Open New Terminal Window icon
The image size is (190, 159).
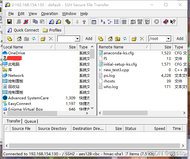pos(52,22)
